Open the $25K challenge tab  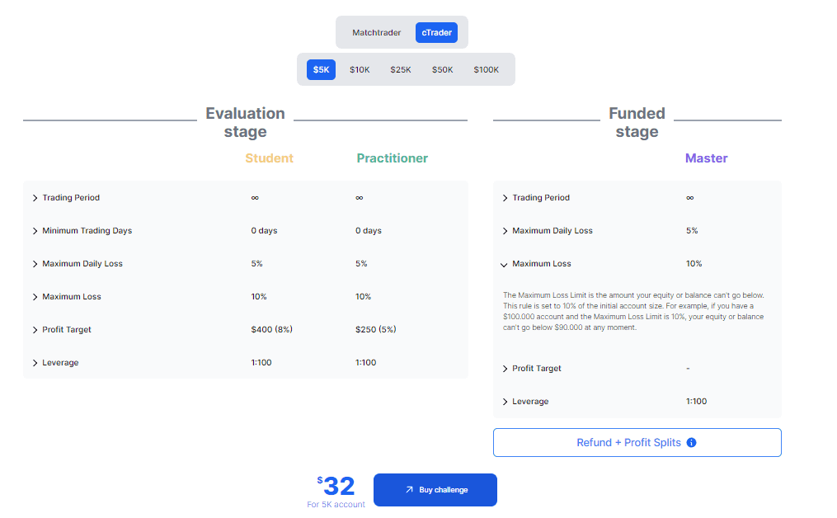pos(400,69)
